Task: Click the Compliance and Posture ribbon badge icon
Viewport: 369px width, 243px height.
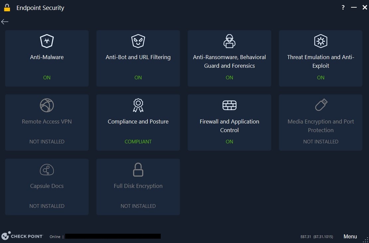Action: (138, 106)
